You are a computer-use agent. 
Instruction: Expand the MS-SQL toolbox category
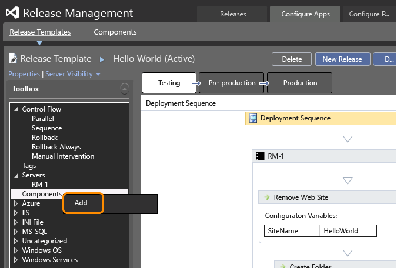(16, 232)
